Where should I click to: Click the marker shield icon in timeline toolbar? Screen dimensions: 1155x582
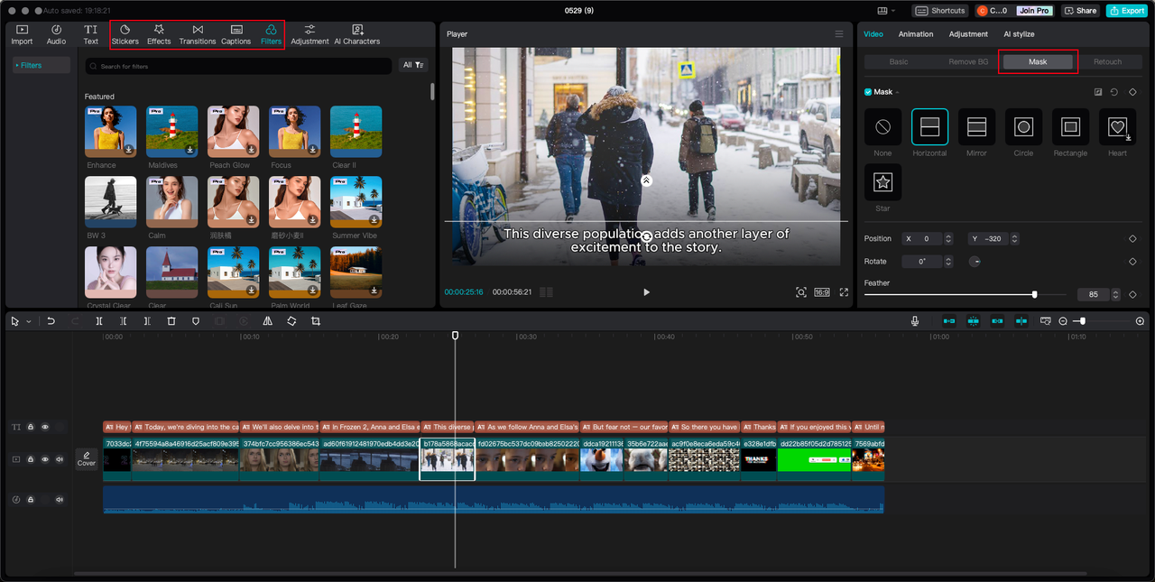[x=196, y=321]
